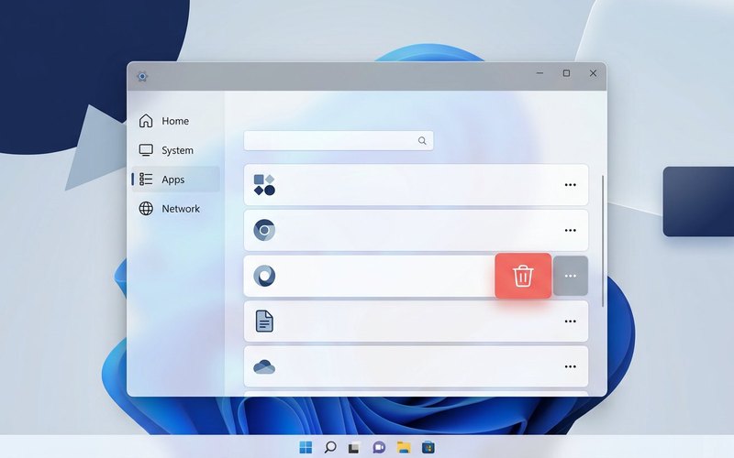Open the Windows Start menu
734x458 pixels.
(x=306, y=447)
